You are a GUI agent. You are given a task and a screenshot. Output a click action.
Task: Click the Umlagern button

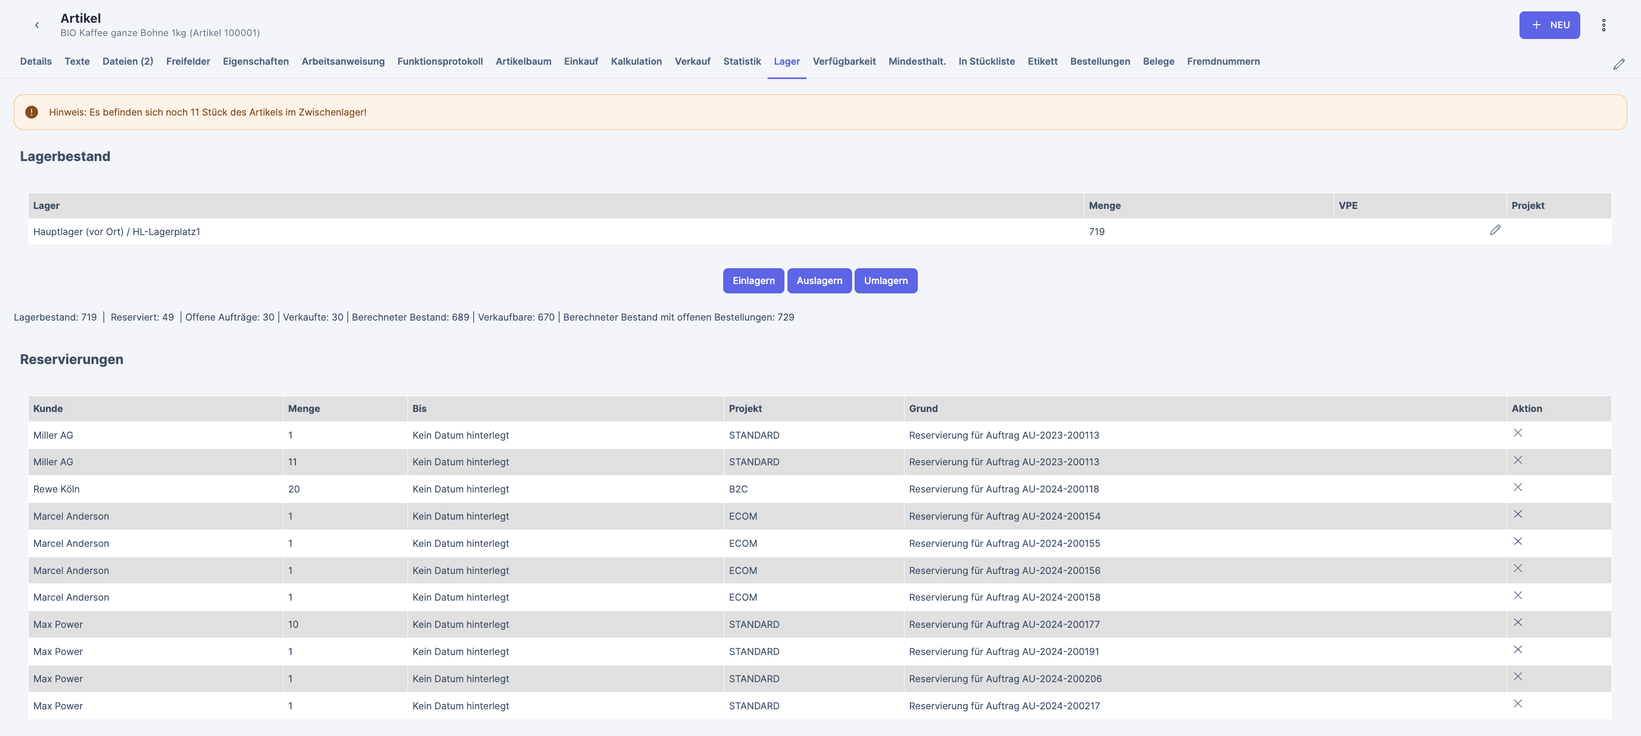(885, 281)
